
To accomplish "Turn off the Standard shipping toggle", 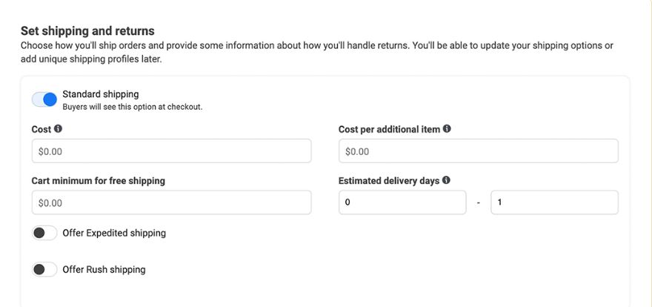I will coord(44,100).
